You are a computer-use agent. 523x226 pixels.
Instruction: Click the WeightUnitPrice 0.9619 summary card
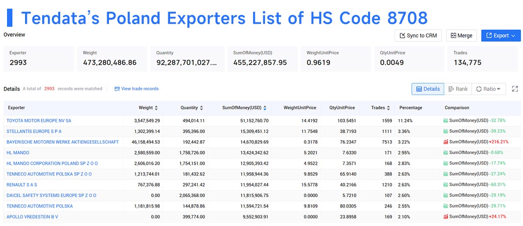click(335, 59)
